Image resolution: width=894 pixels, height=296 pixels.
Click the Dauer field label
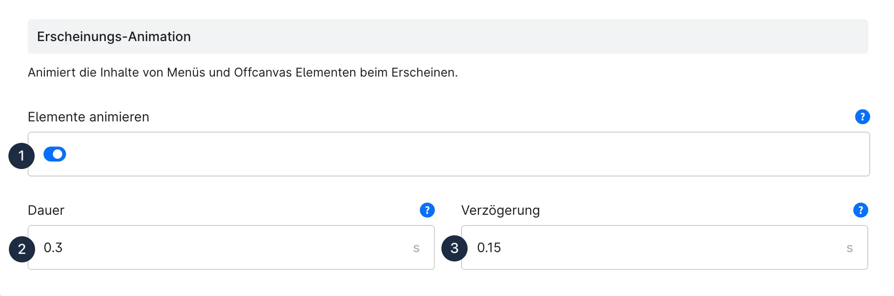(x=46, y=210)
